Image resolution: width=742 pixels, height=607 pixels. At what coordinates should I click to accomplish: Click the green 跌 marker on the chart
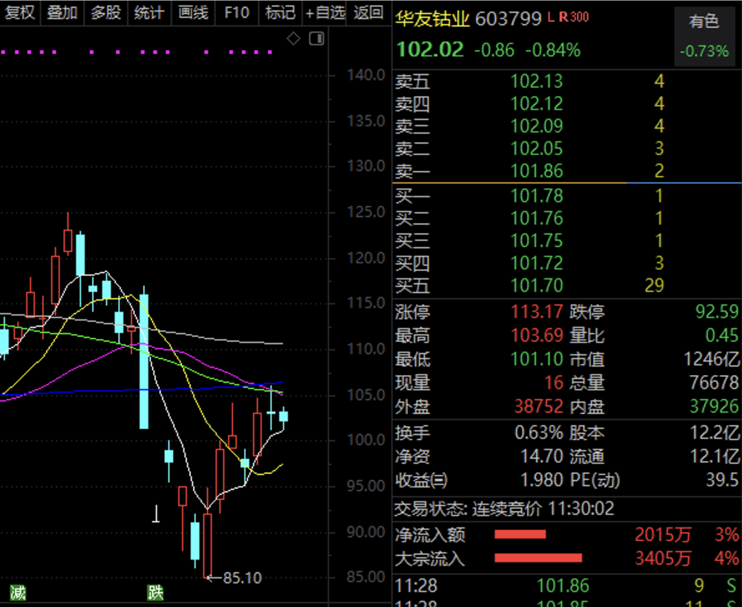point(155,593)
